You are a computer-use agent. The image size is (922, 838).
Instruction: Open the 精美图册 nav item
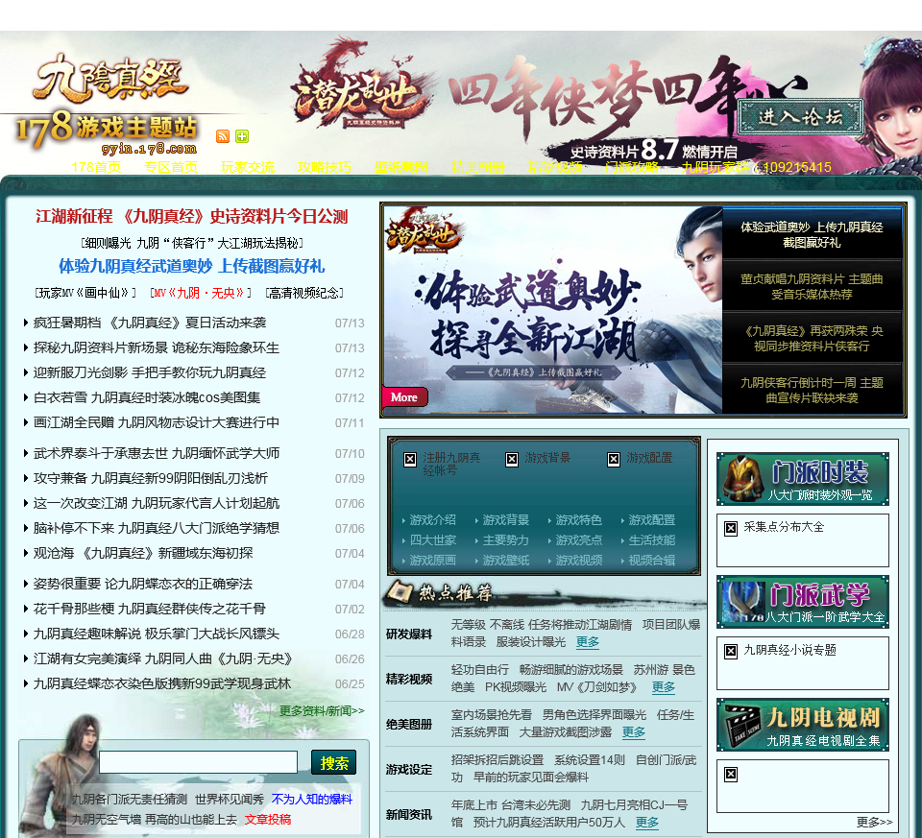(x=478, y=167)
